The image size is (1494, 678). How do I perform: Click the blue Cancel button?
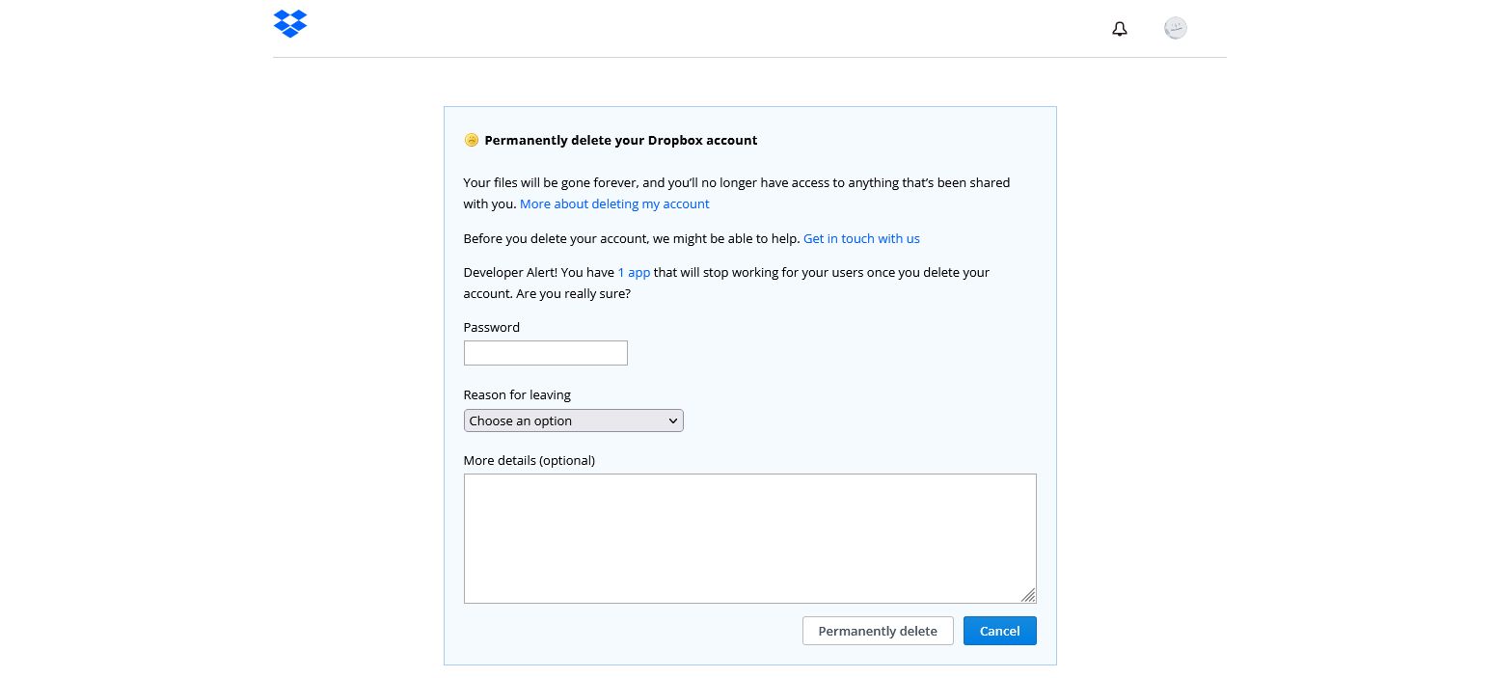(x=999, y=631)
